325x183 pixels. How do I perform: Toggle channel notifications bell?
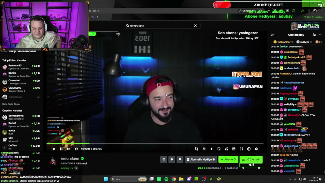(x=172, y=160)
